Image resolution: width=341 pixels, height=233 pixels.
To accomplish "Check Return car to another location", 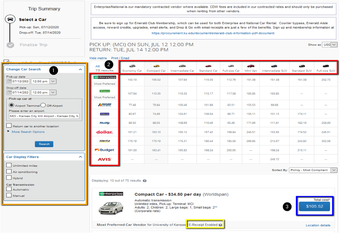I will (x=9, y=126).
